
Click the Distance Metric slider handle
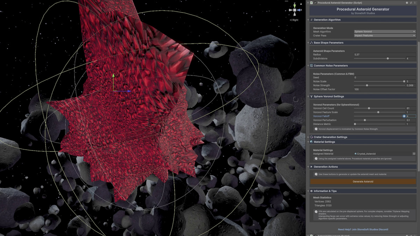[x=355, y=124]
